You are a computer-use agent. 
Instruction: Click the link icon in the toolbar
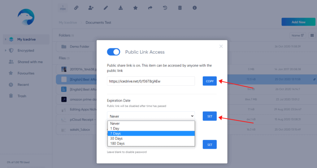[x=76, y=8]
